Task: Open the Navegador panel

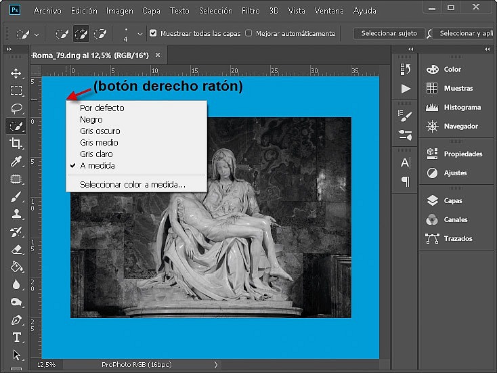Action: click(x=452, y=126)
